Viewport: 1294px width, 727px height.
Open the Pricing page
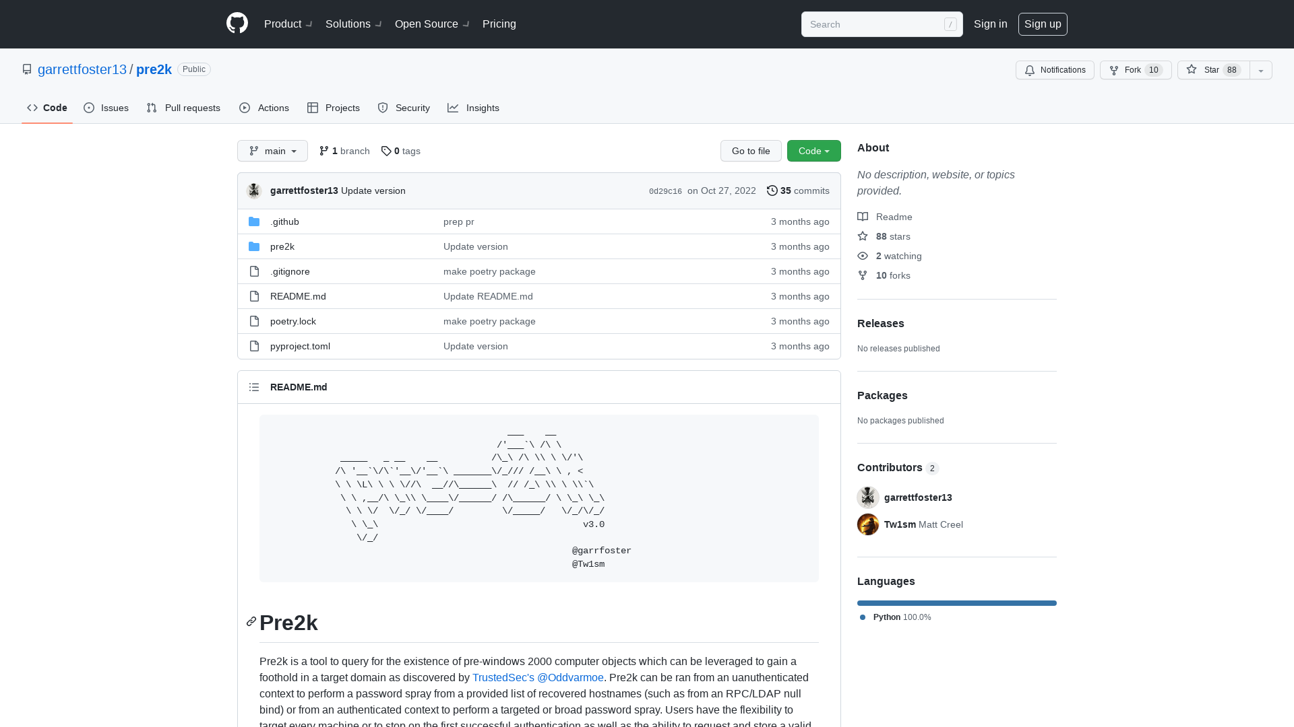point(499,24)
